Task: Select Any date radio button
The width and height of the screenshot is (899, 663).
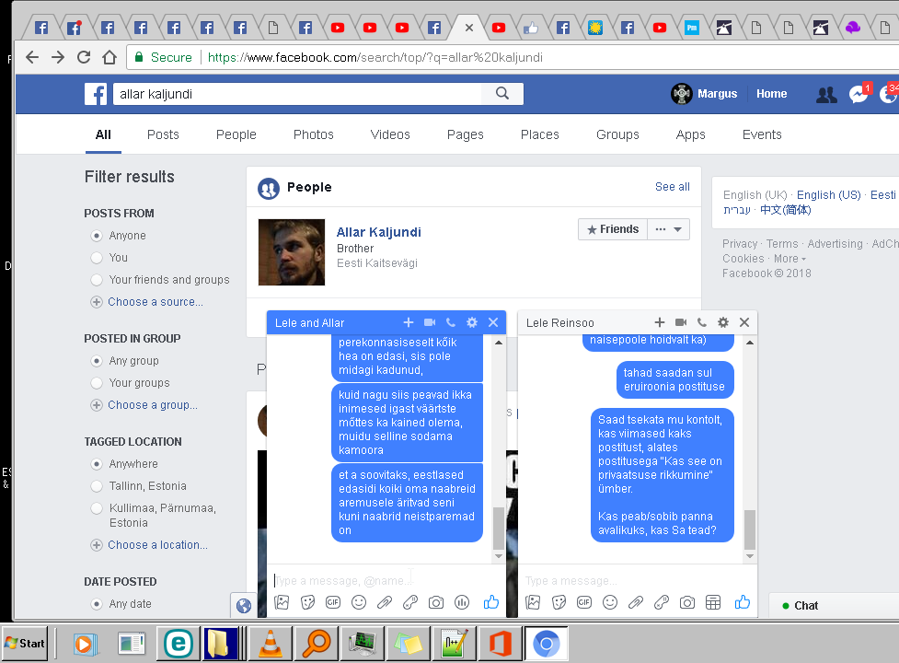Action: click(x=97, y=604)
